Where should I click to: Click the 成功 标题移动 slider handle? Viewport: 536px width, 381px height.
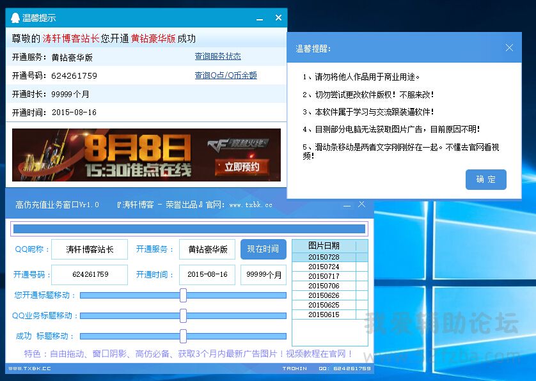point(183,336)
